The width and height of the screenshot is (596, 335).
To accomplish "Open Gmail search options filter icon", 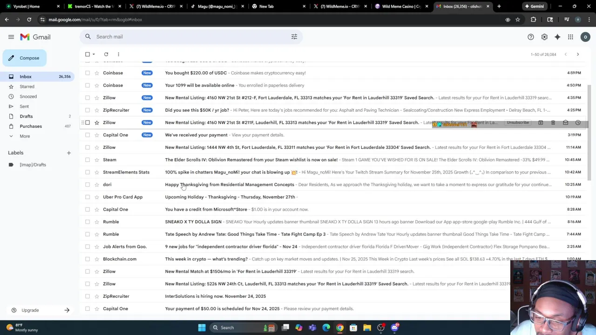I will pos(294,37).
